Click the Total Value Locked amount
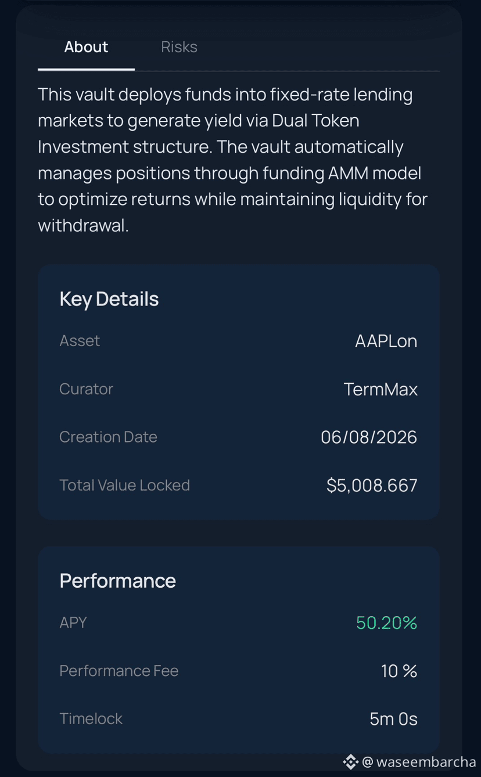 [372, 485]
